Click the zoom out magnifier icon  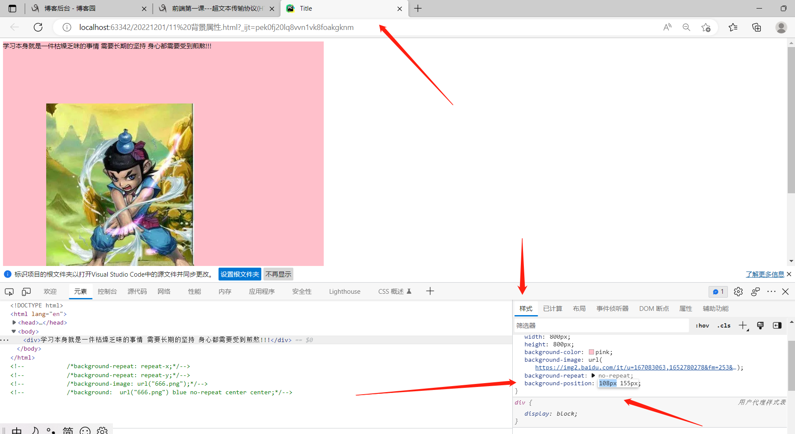[x=686, y=27]
